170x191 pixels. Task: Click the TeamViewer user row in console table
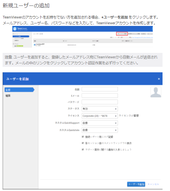(93, 45)
